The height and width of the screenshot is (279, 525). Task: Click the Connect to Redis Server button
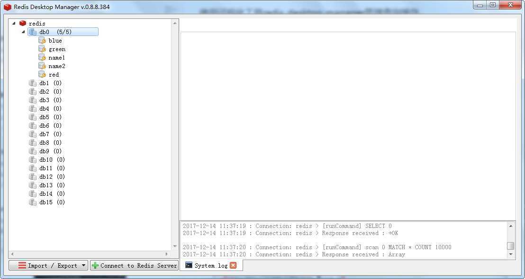click(134, 266)
